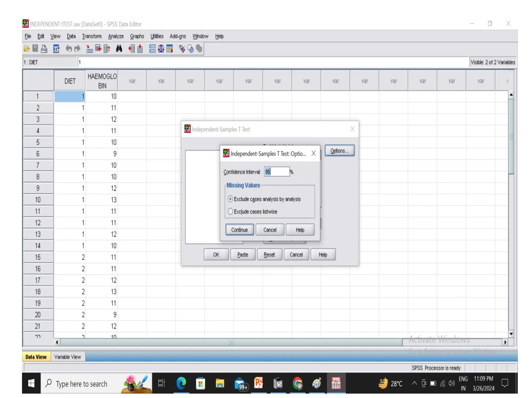This screenshot has width=531, height=398.
Task: Click the horizontal scrollbar right arrow
Action: (x=505, y=342)
